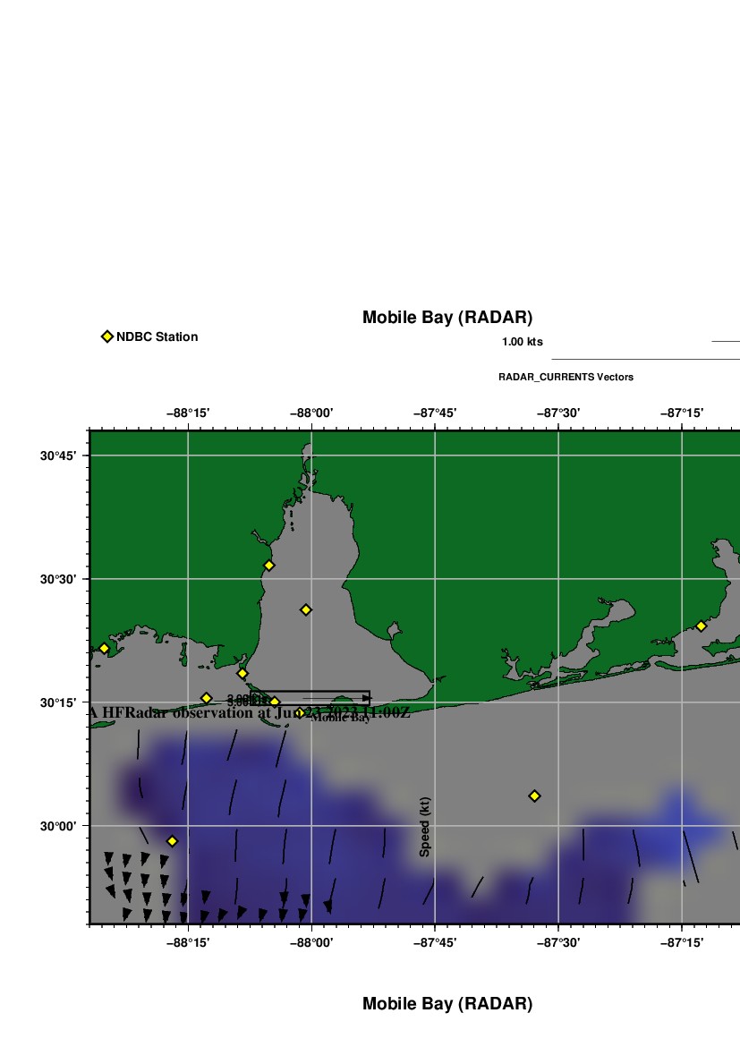The image size is (740, 1047).
Task: Select the station marker on Mobile Bay's western shore
Action: click(x=268, y=566)
